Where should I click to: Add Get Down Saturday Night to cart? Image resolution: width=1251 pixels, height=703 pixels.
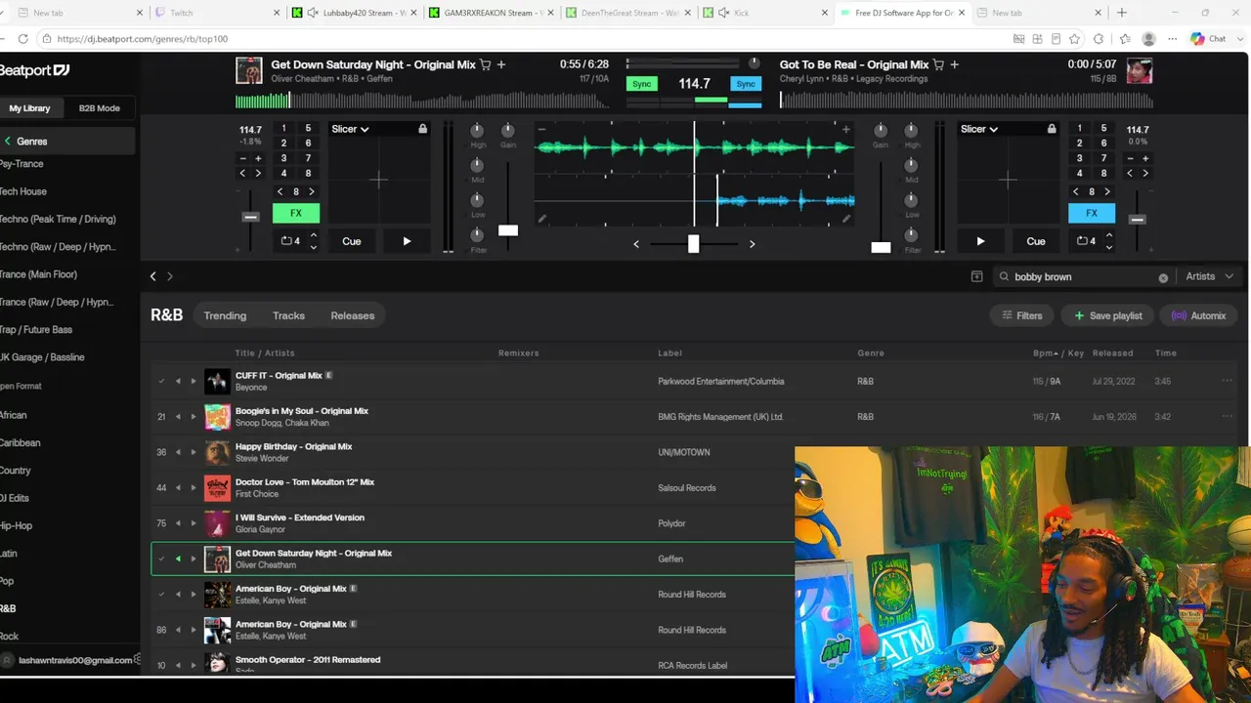pyautogui.click(x=486, y=64)
